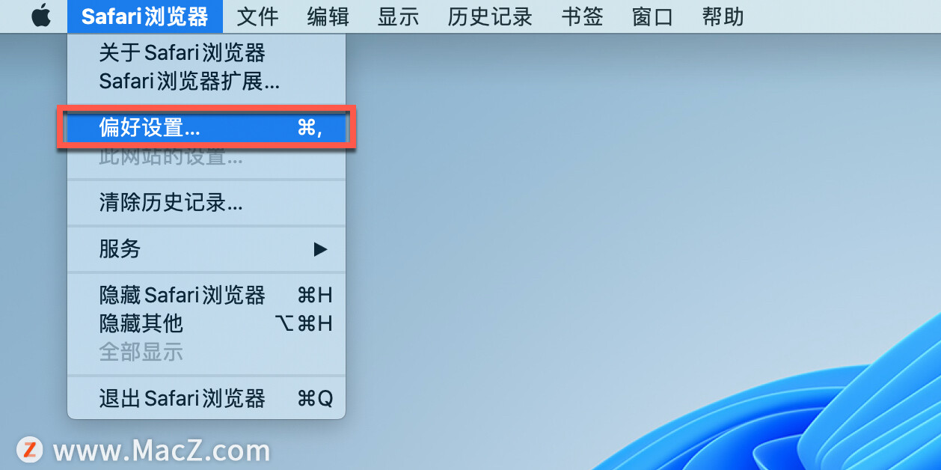Choose 清除历史记录… menu item

pyautogui.click(x=206, y=202)
